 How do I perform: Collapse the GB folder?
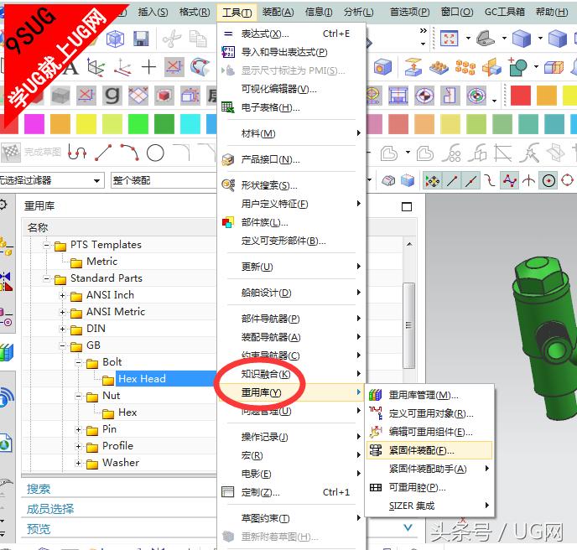click(62, 345)
